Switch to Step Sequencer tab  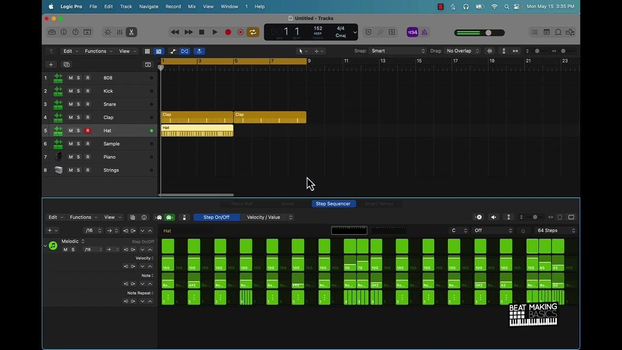[333, 204]
